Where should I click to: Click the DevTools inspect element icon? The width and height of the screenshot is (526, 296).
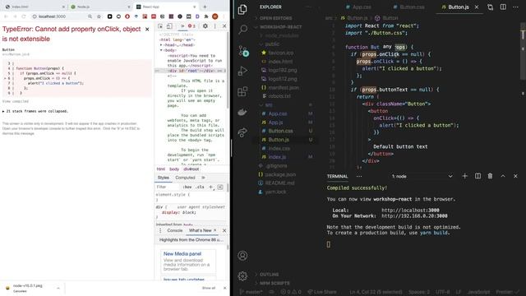tap(160, 26)
